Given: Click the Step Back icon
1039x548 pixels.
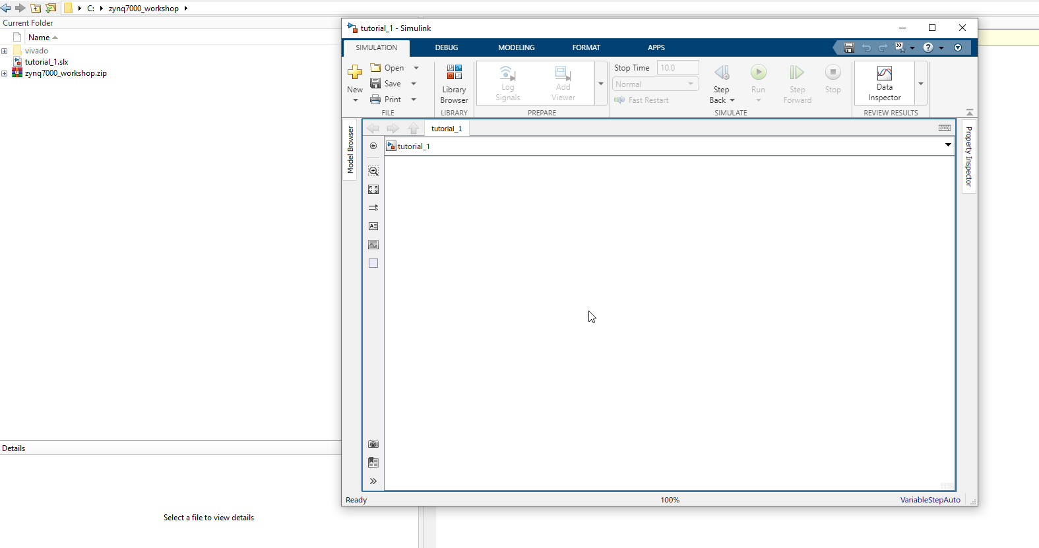Looking at the screenshot, I should (722, 73).
